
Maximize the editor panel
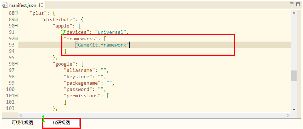click(x=298, y=4)
